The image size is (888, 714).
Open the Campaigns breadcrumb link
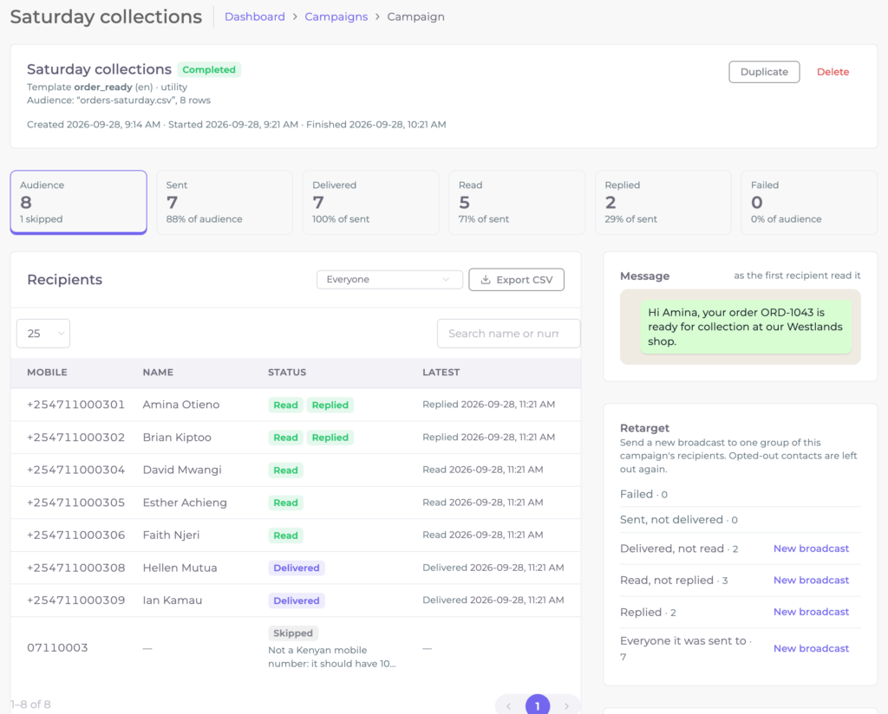click(x=336, y=17)
